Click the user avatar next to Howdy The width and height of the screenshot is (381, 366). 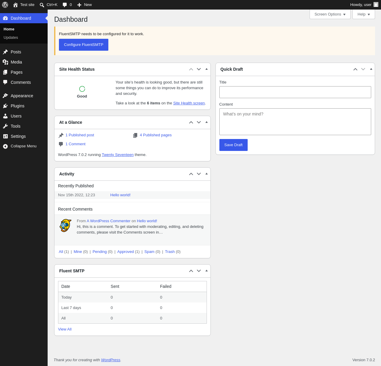376,5
